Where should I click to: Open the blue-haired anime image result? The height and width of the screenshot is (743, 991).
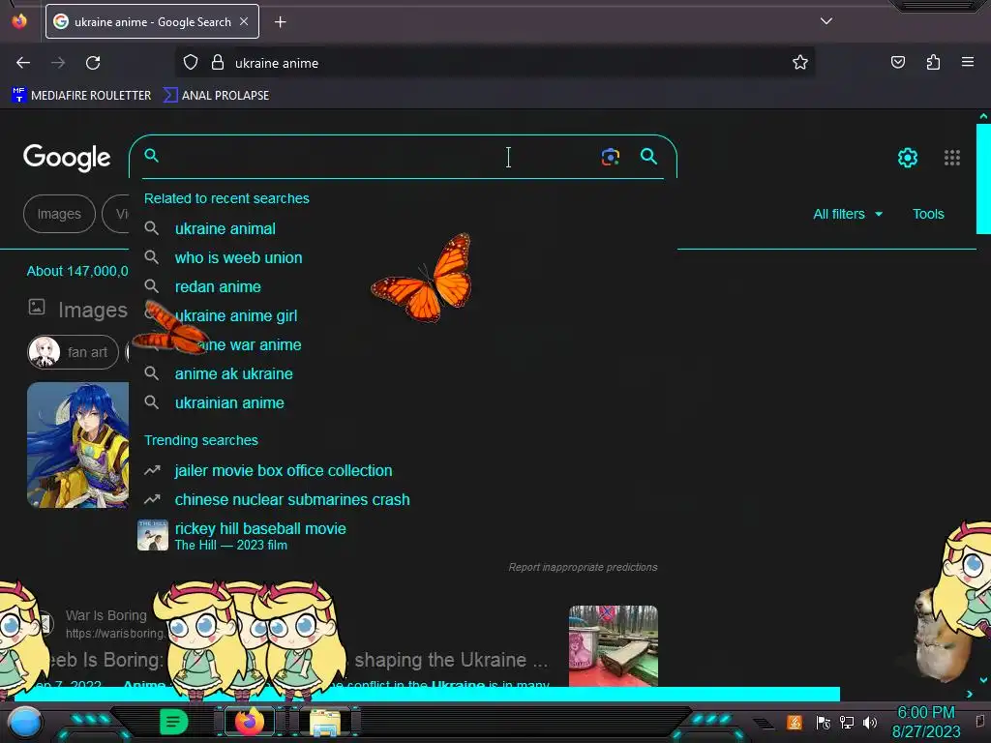pos(77,445)
